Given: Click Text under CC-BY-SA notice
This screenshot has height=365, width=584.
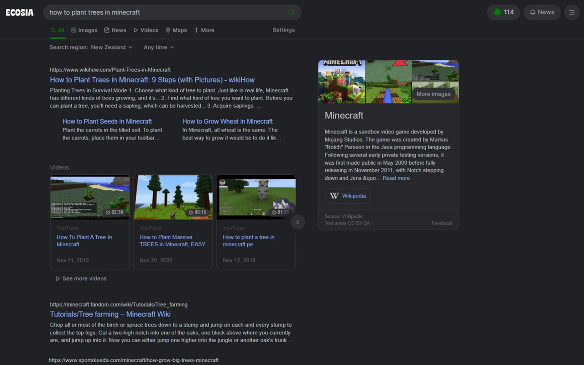Looking at the screenshot, I should 347,223.
